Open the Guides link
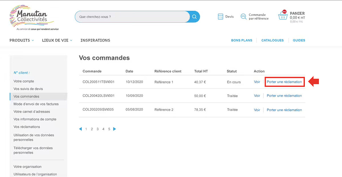 [x=299, y=40]
